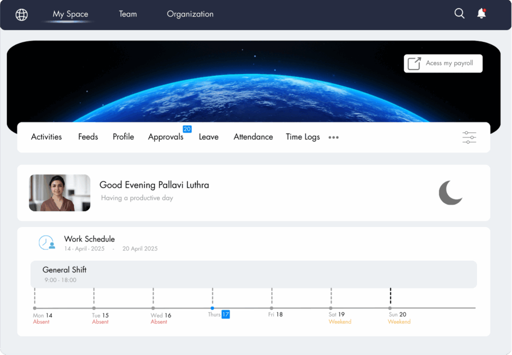This screenshot has height=355, width=512.
Task: Click the Absent status under Mon 14
Action: pyautogui.click(x=41, y=321)
